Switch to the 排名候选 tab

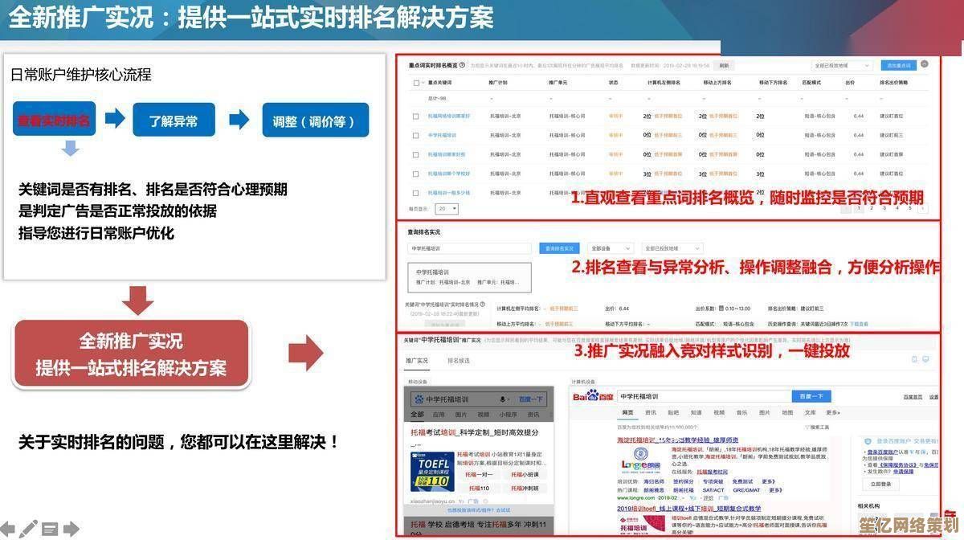click(459, 361)
